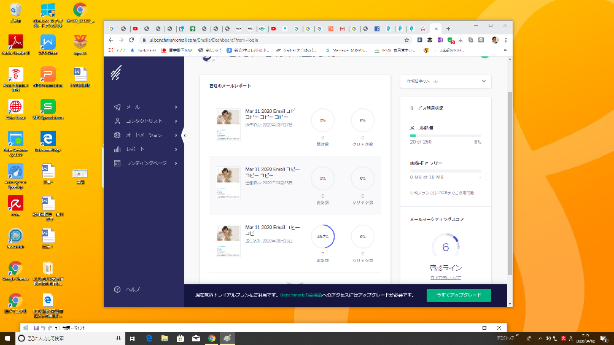The width and height of the screenshot is (614, 345).
Task: Collapse the sidebar using edge handle
Action: (x=184, y=136)
